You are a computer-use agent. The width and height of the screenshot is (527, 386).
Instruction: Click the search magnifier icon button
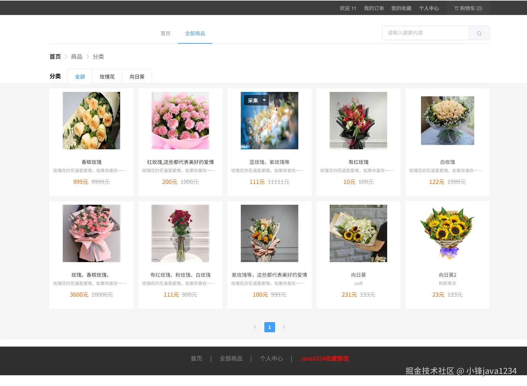tap(479, 33)
